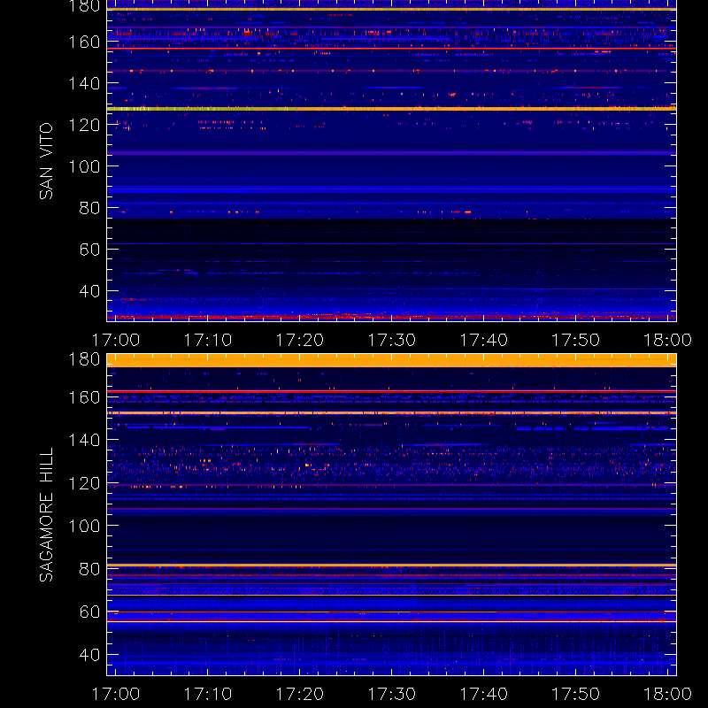708x708 pixels.
Task: Pick the 120 frequency label on the San Vito axis
Action: pyautogui.click(x=84, y=125)
